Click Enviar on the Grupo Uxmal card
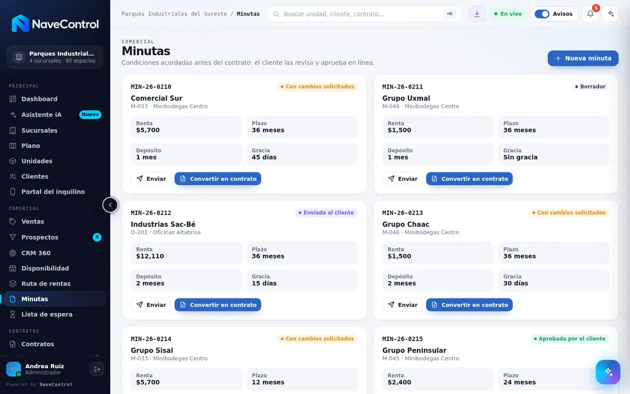Screen dimensions: 630x394 coord(403,179)
